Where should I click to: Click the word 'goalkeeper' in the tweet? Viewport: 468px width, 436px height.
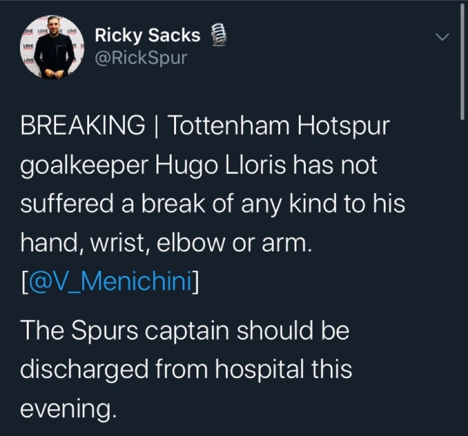point(84,166)
